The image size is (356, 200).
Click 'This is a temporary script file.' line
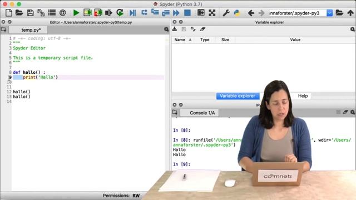pos(53,58)
